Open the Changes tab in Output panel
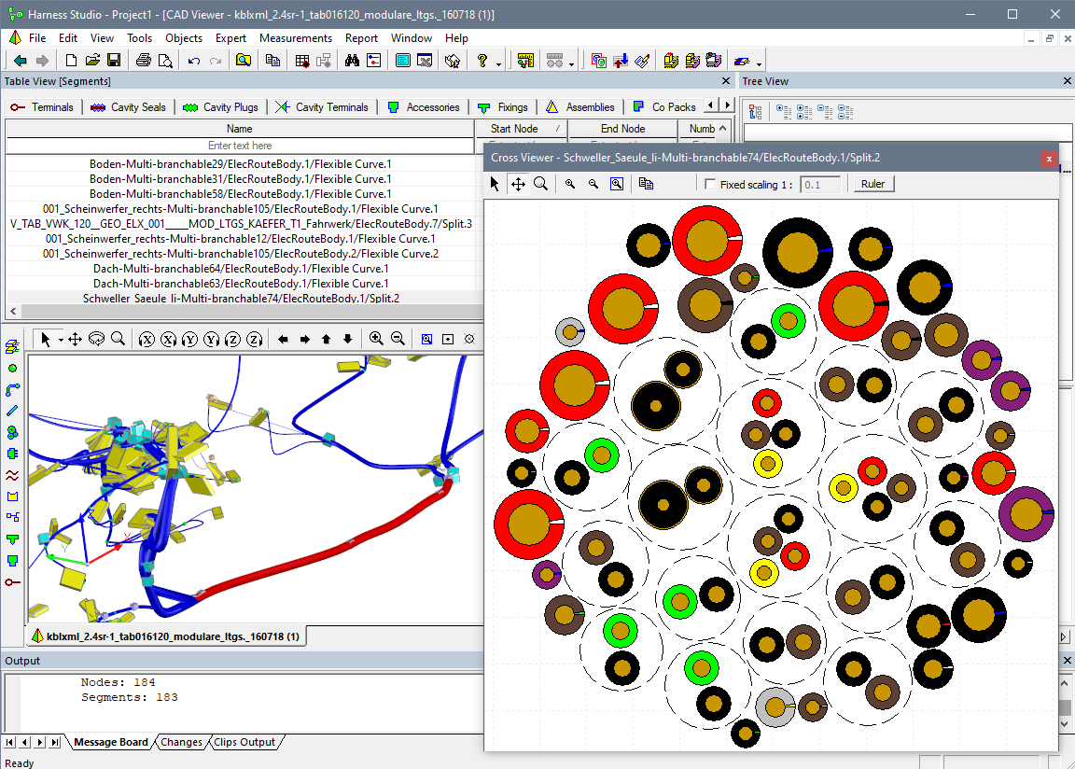The width and height of the screenshot is (1075, 769). [x=181, y=743]
